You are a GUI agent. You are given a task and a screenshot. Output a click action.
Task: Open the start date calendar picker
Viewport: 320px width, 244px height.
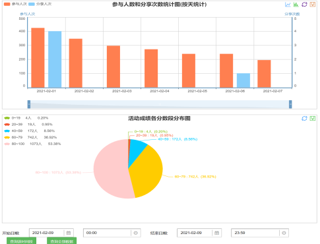pyautogui.click(x=69, y=233)
